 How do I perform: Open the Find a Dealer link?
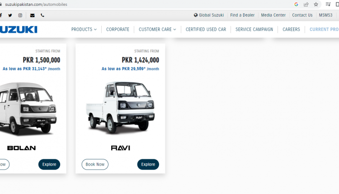pos(242,15)
